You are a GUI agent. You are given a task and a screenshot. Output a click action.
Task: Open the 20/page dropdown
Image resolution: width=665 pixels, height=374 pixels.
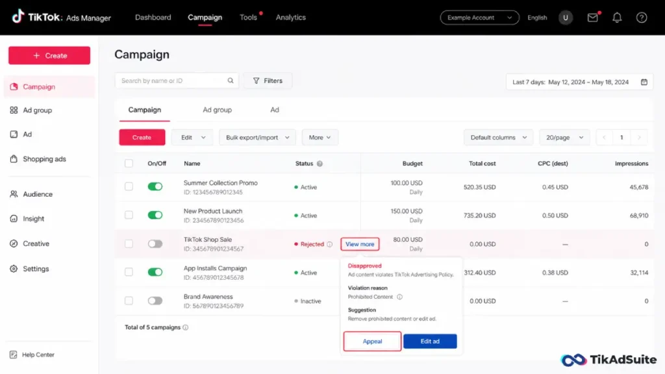(x=564, y=138)
